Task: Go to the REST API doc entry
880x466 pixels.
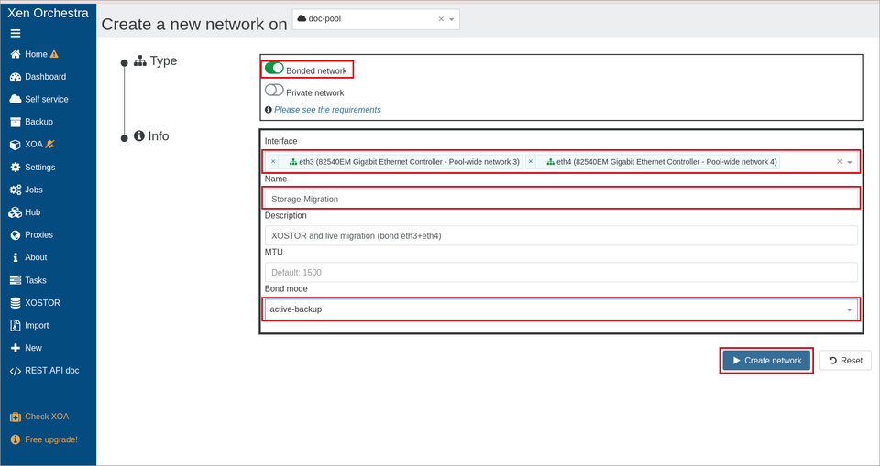Action: [44, 371]
